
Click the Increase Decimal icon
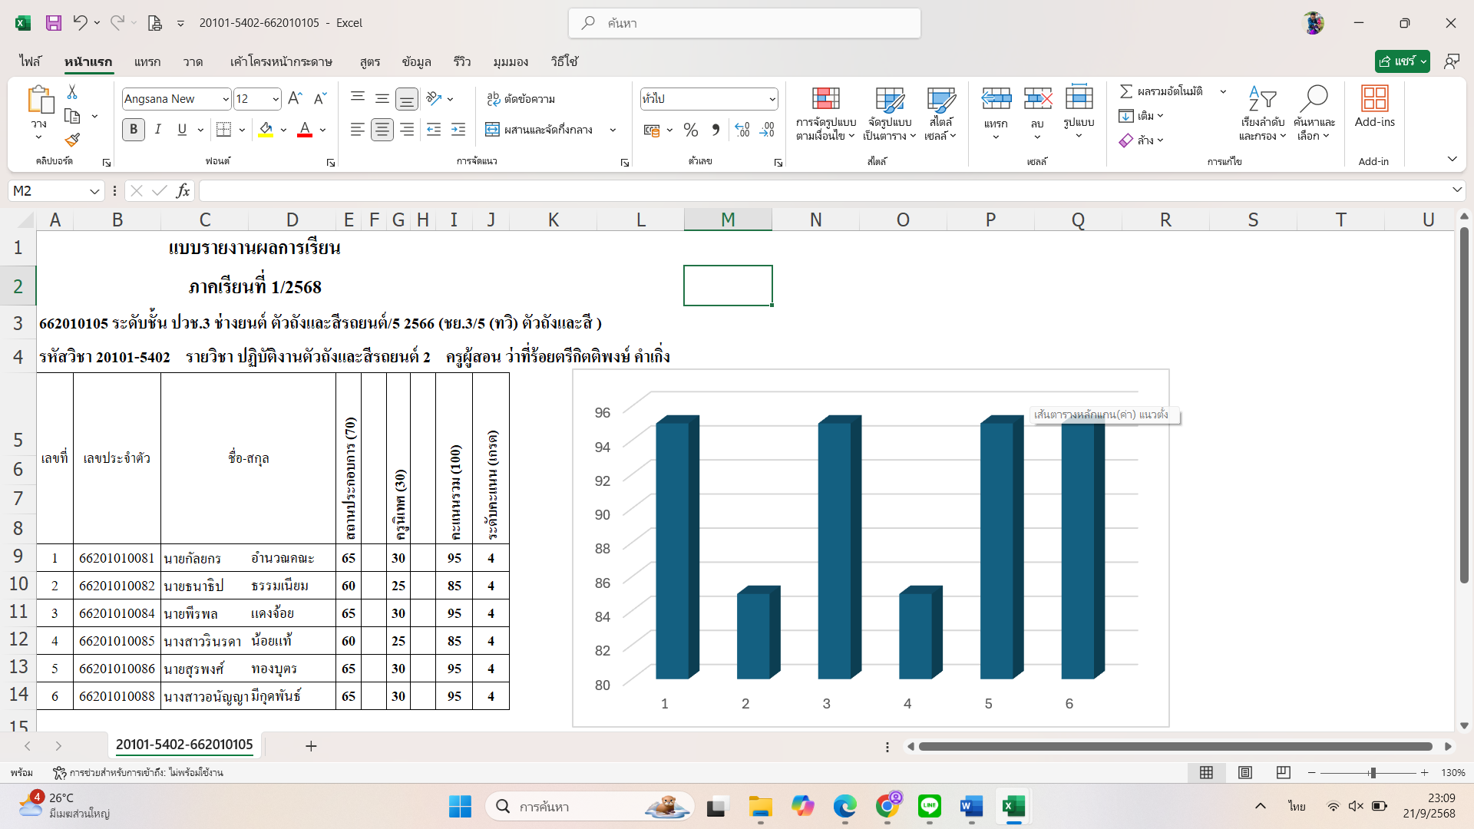pyautogui.click(x=742, y=130)
